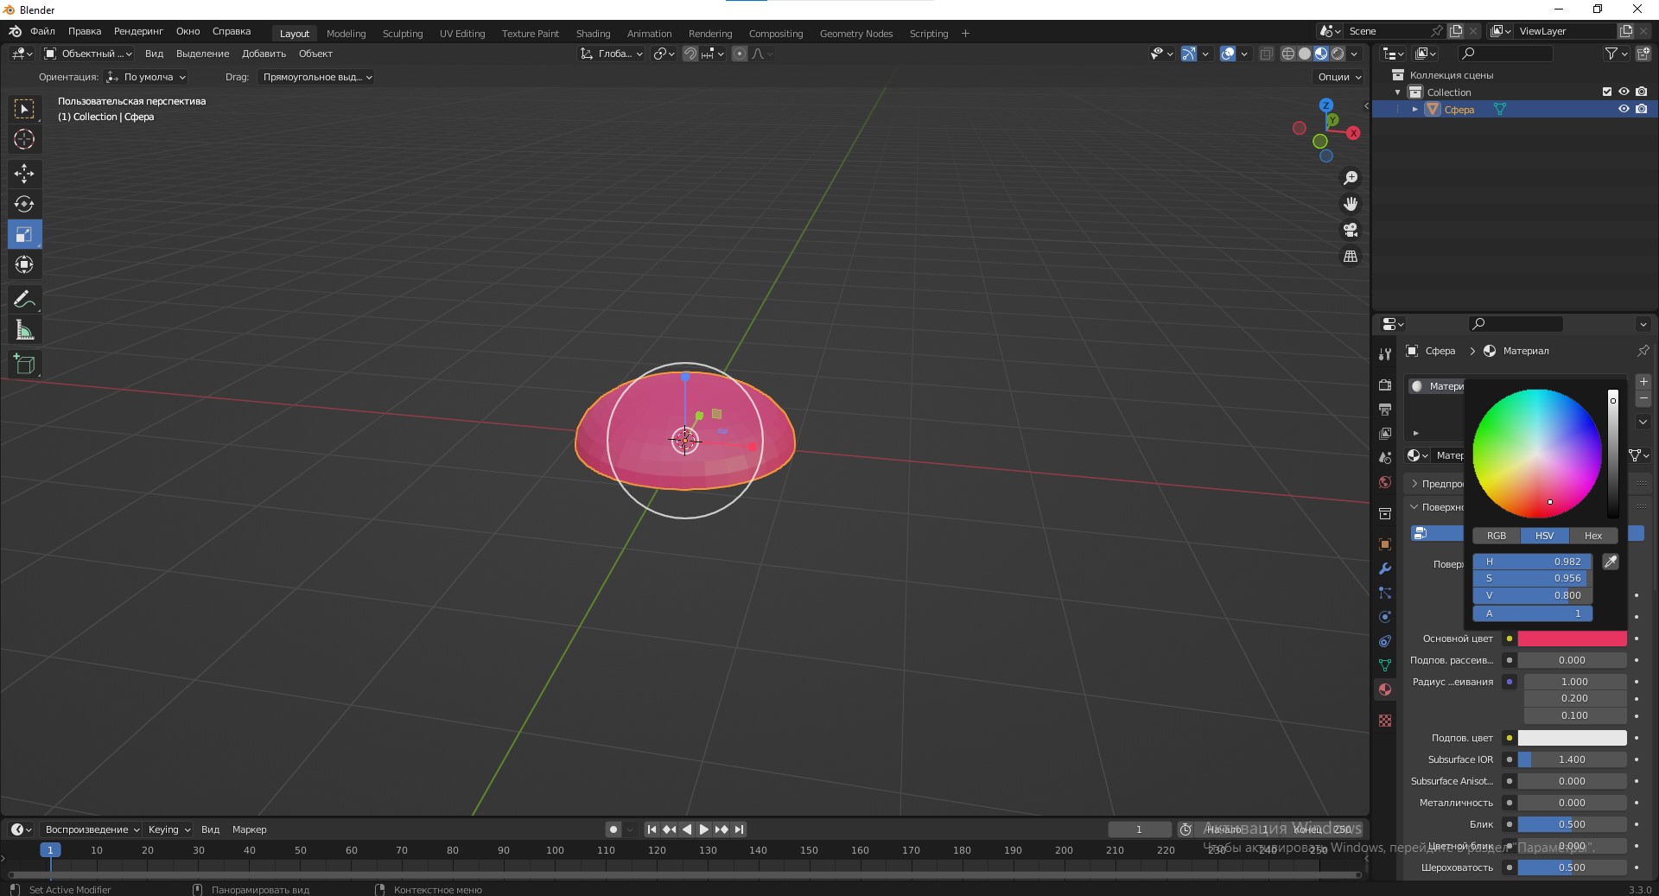Open the Keying dropdown
Image resolution: width=1659 pixels, height=896 pixels.
click(x=169, y=829)
